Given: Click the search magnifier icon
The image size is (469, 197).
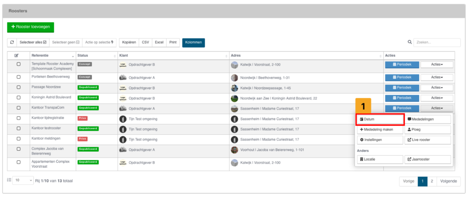Looking at the screenshot, I should coord(410,43).
